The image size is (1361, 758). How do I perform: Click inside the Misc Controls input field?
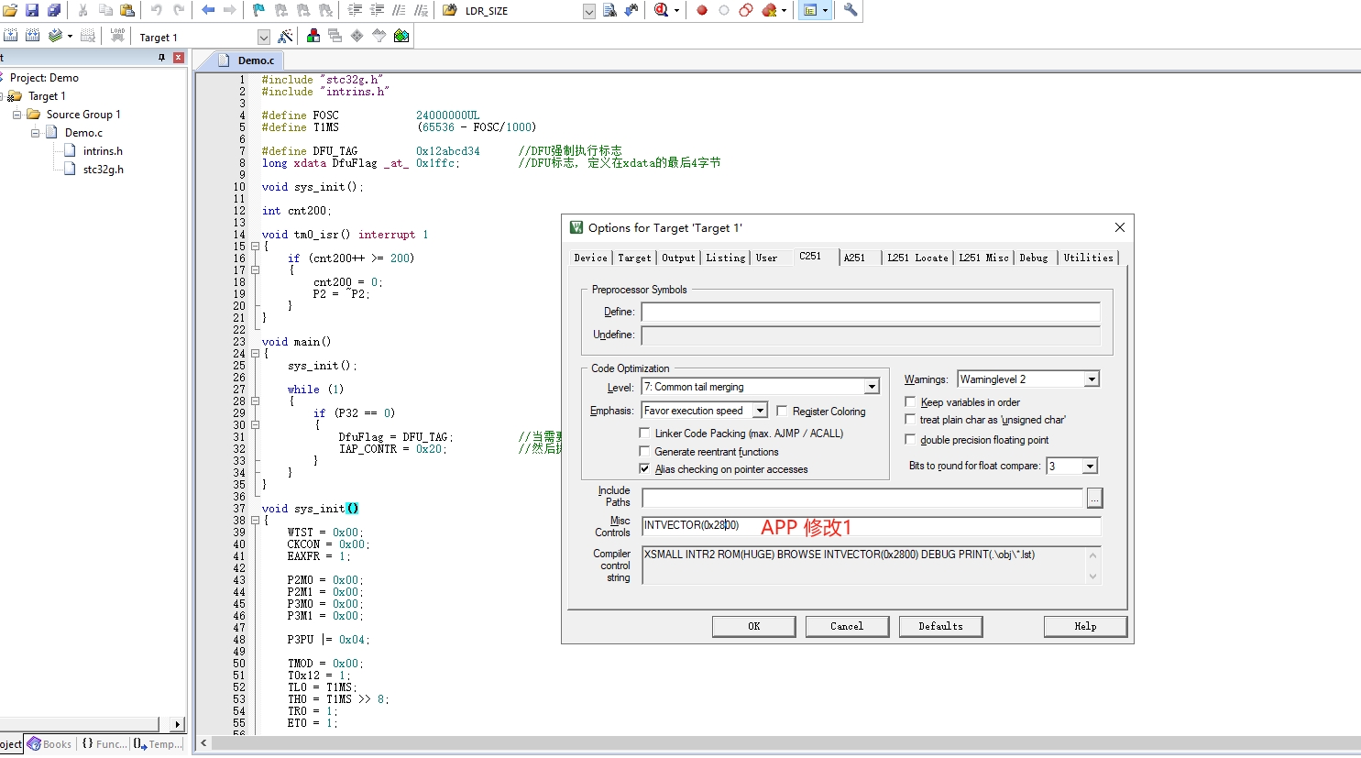(871, 526)
